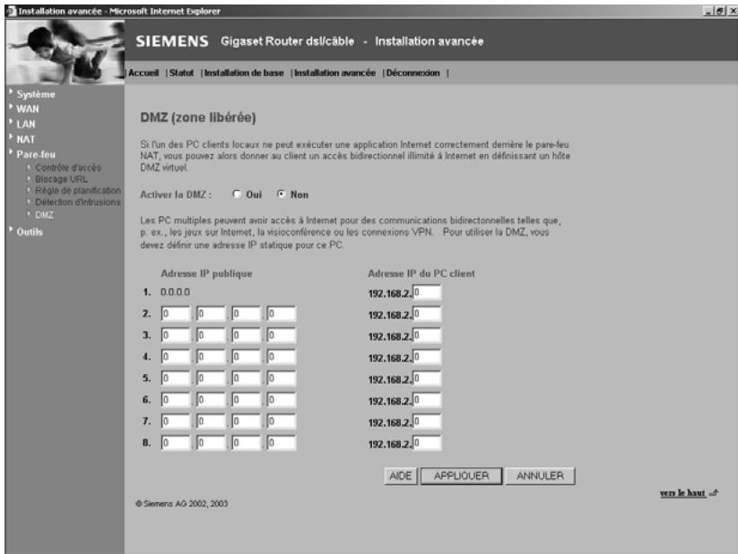This screenshot has height=554, width=738.
Task: Focus client IP field for row 8
Action: point(427,444)
